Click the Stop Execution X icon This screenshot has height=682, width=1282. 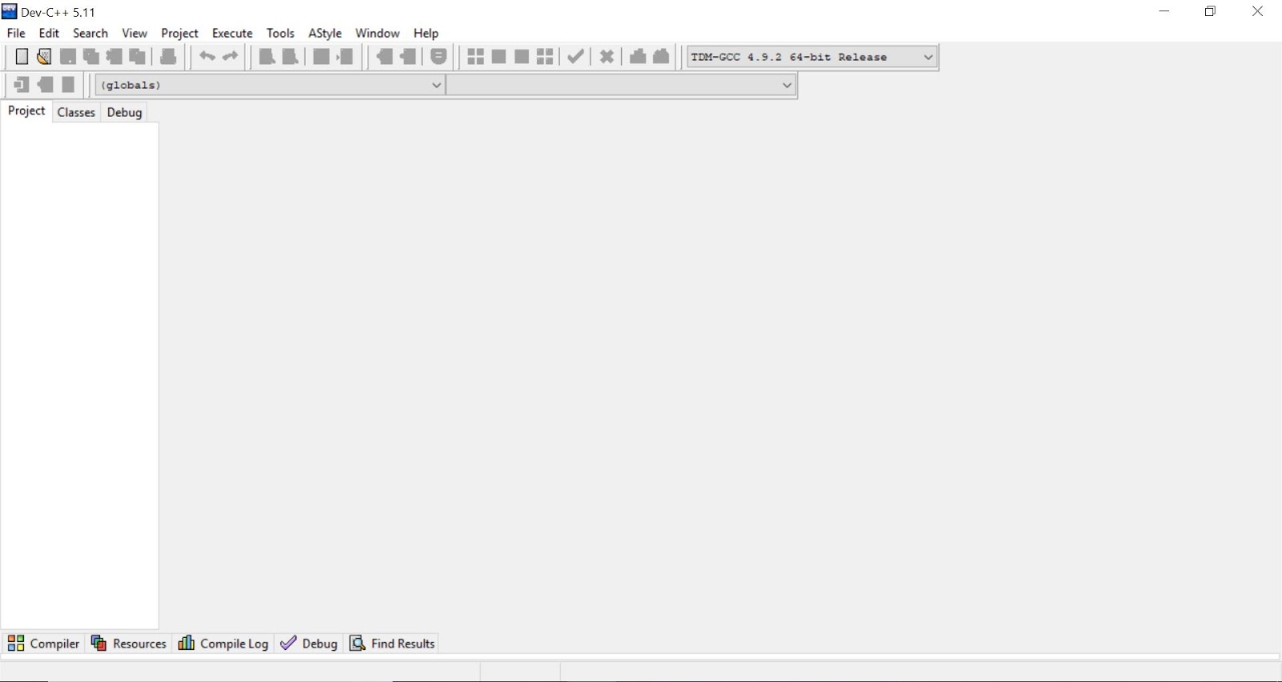click(x=607, y=56)
